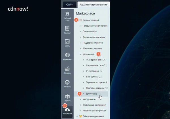Expand Готовые интернет-магазины arrow
This screenshot has width=170, height=119.
pyautogui.click(x=80, y=26)
